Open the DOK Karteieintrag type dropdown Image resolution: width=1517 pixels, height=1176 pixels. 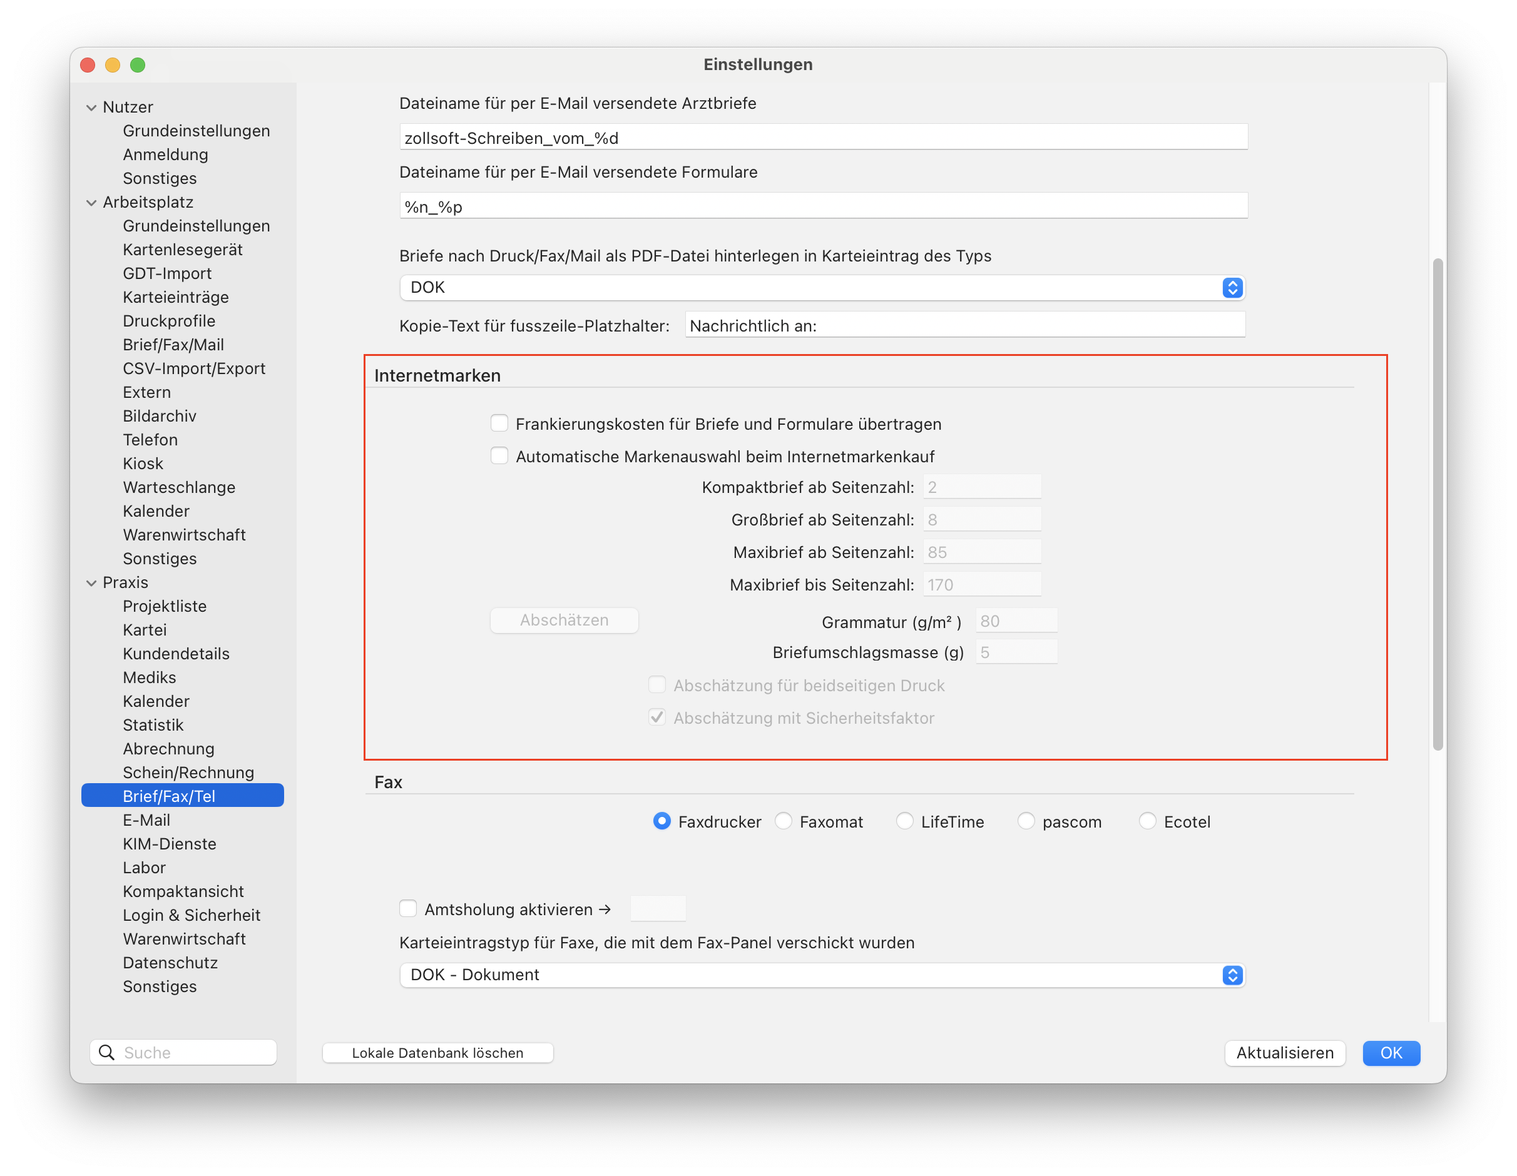point(822,287)
